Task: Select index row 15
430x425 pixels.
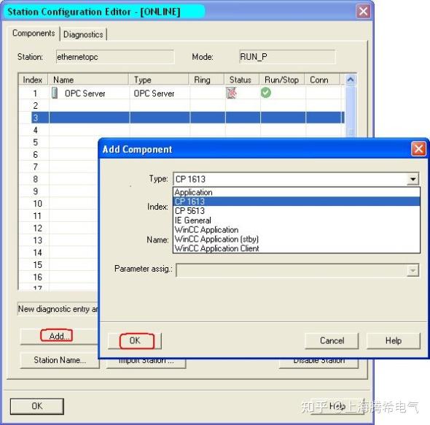Action: 58,265
